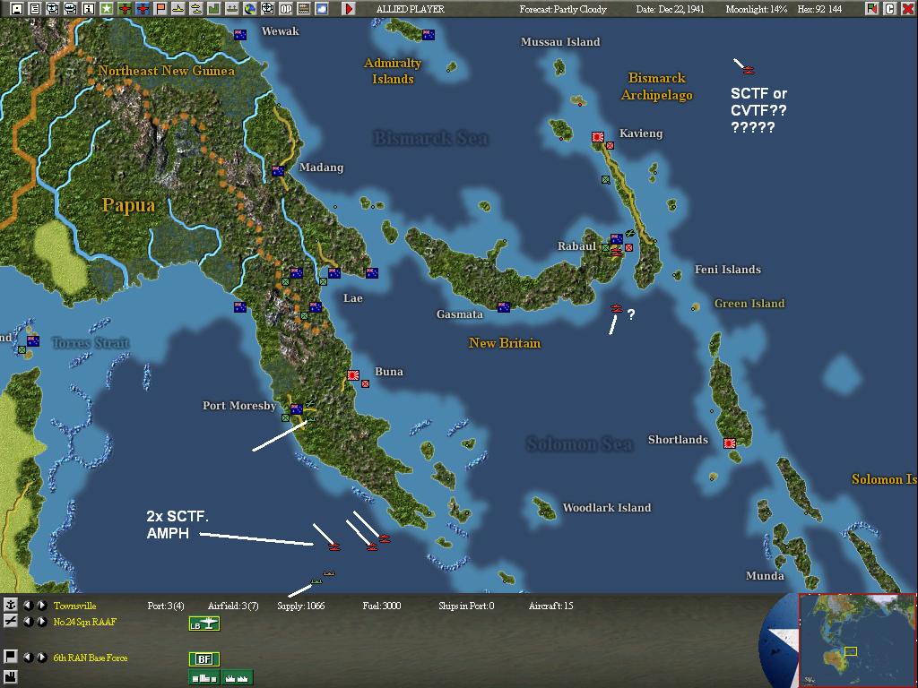Click the factory icon in bottom-left panel
This screenshot has height=688, width=918.
coord(10,679)
